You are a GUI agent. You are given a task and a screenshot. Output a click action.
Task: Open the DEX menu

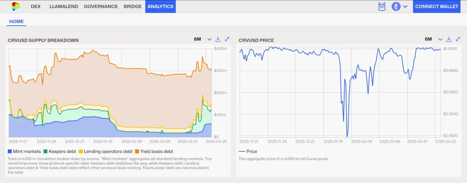(36, 6)
